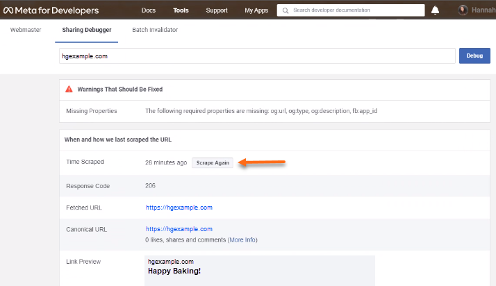This screenshot has width=496, height=286.
Task: Open the Support menu
Action: pyautogui.click(x=217, y=10)
